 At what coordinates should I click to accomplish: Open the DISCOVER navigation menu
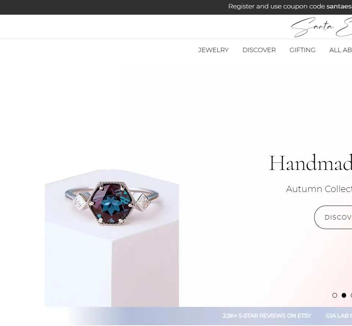[259, 50]
